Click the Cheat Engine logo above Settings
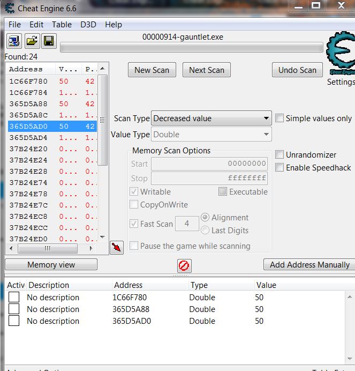 coord(341,53)
